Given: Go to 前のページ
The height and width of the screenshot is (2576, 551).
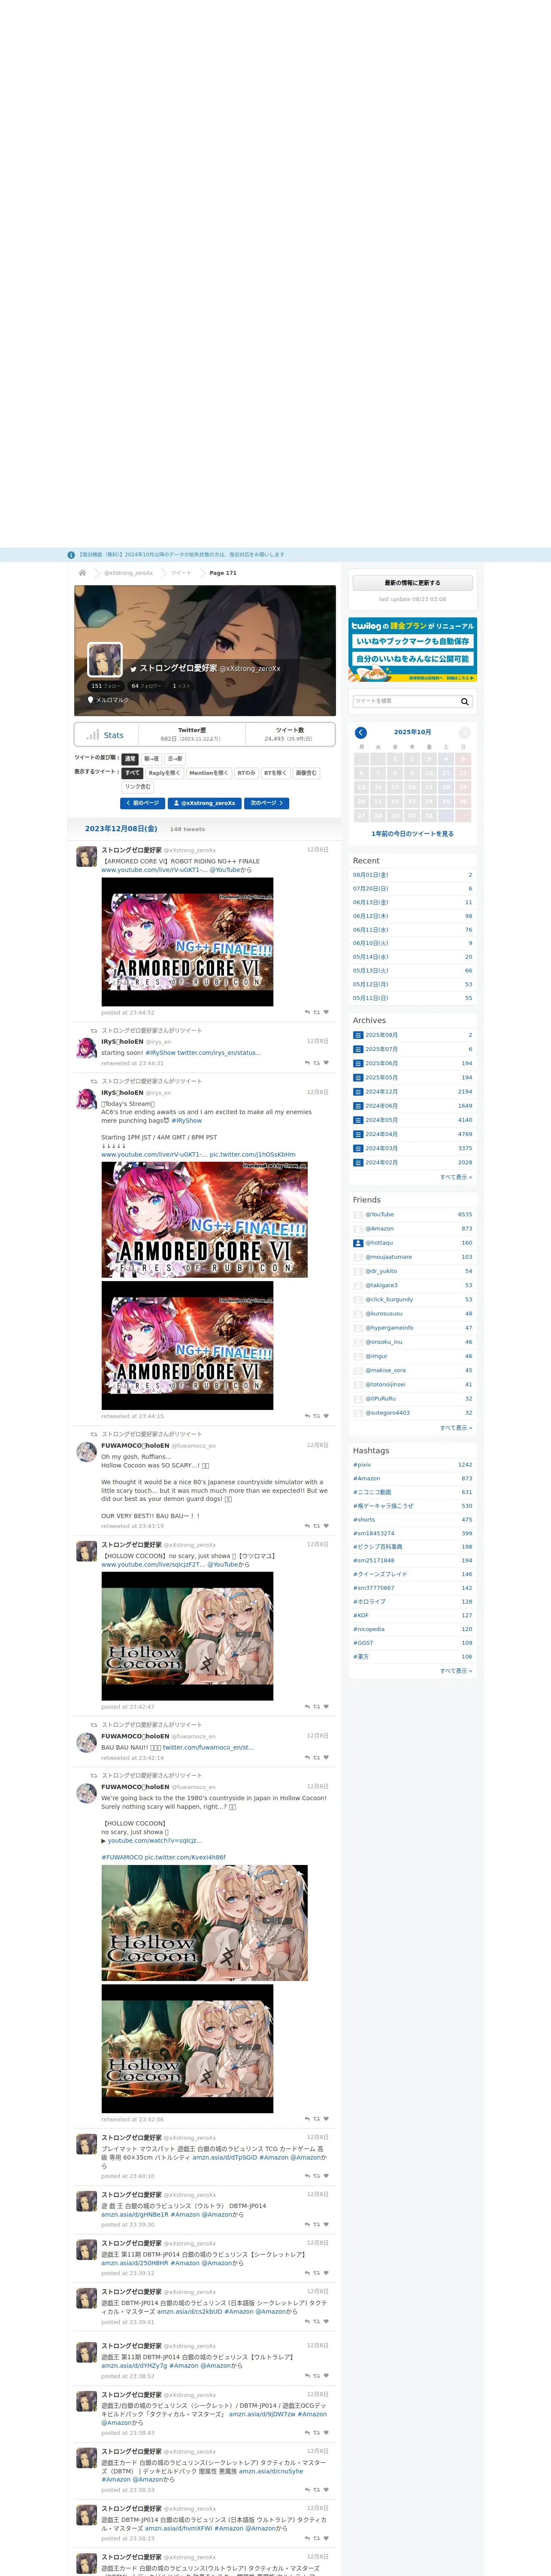Looking at the screenshot, I should pyautogui.click(x=142, y=803).
